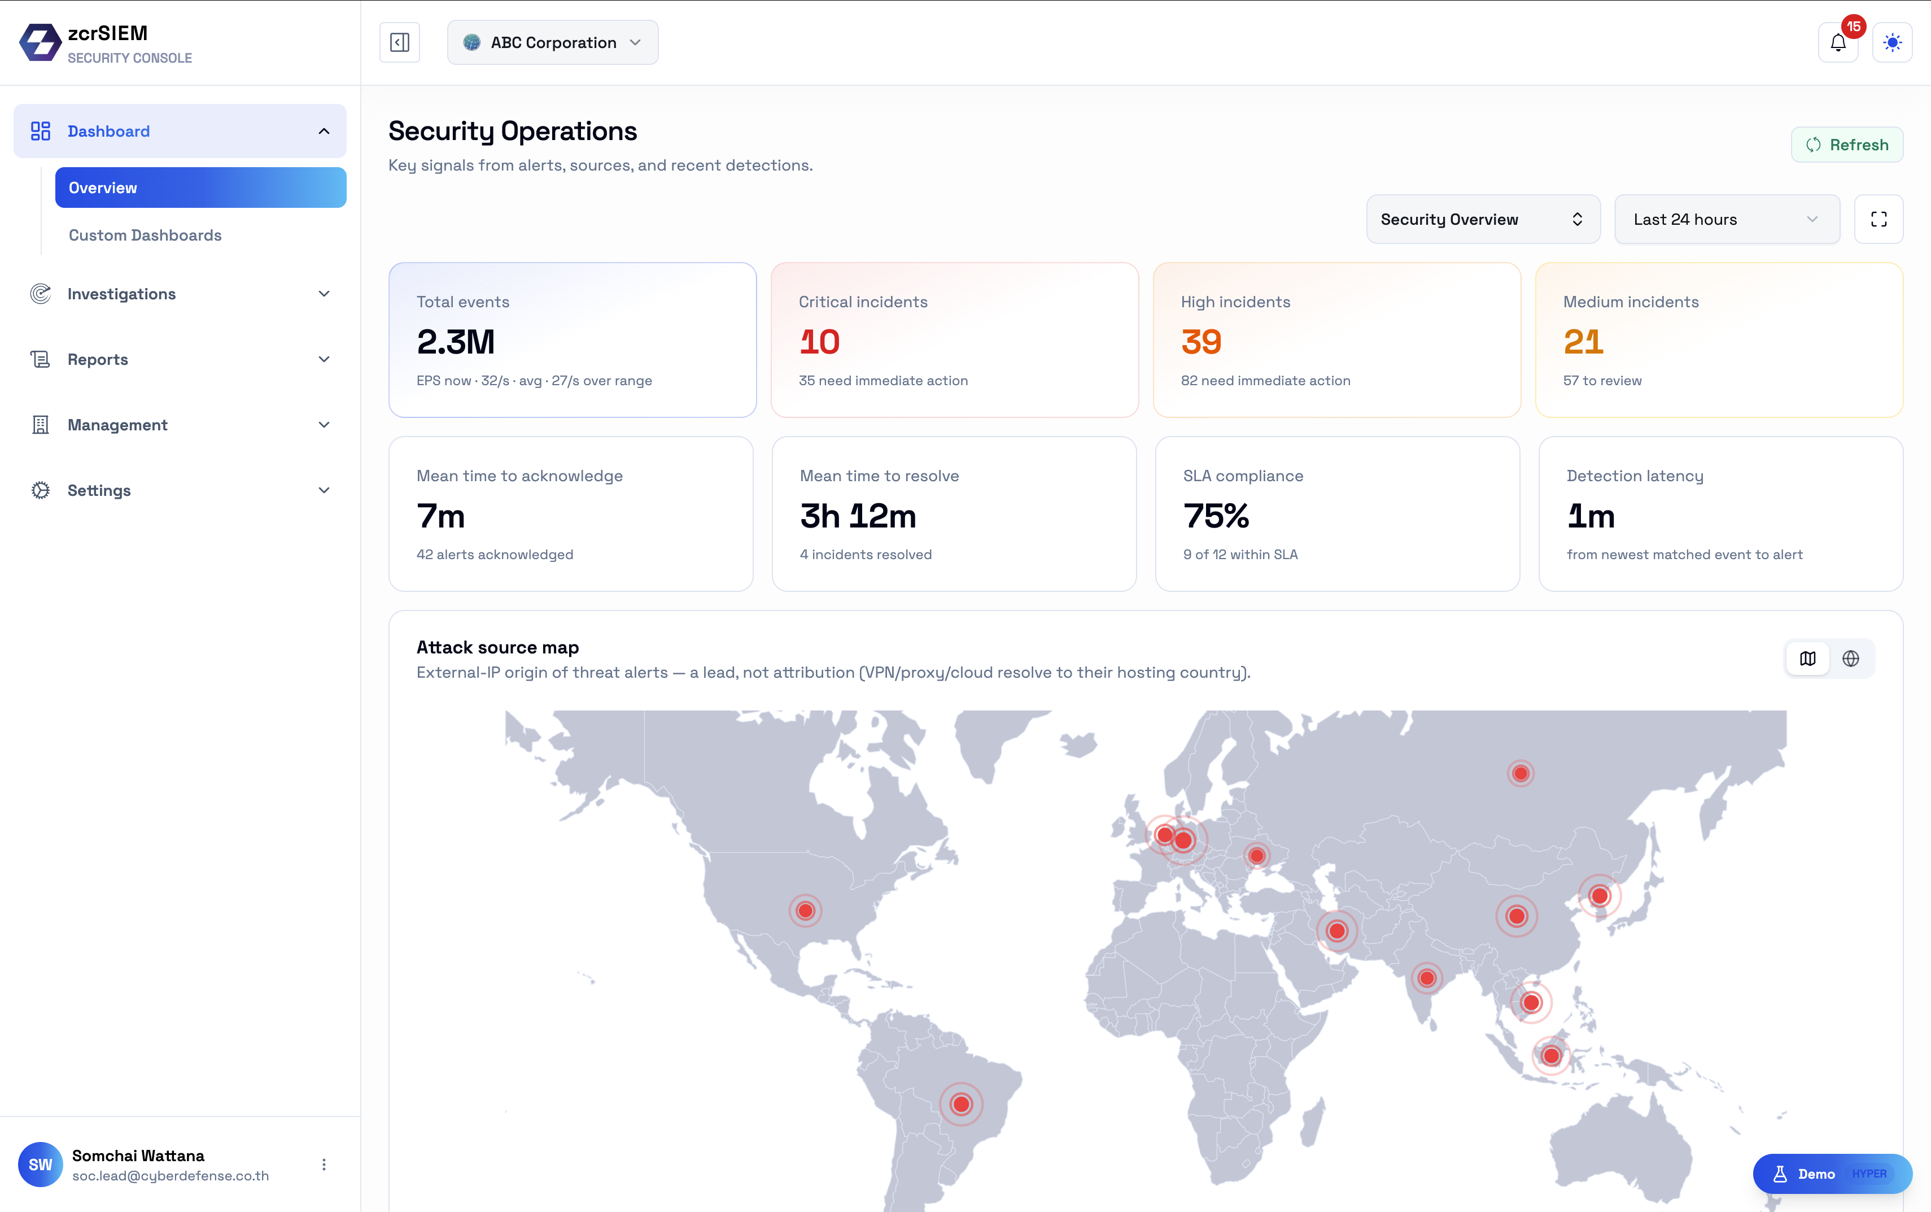Open High incidents card

1336,340
